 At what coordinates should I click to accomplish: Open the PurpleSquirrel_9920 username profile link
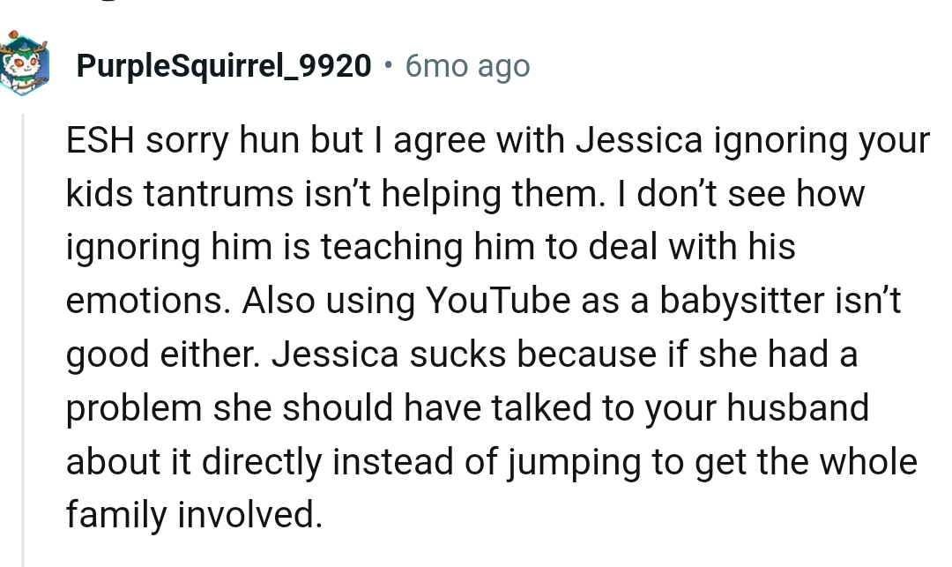pyautogui.click(x=224, y=66)
